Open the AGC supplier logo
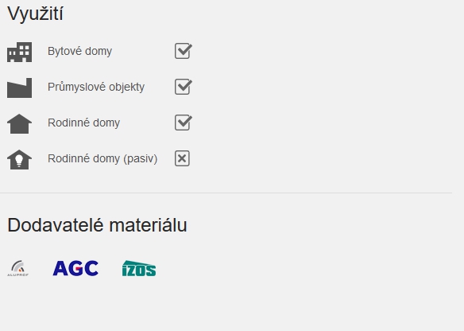 pos(75,268)
